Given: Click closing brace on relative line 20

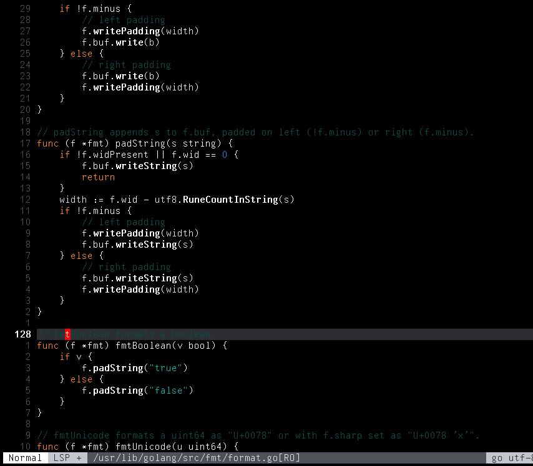Looking at the screenshot, I should [39, 109].
